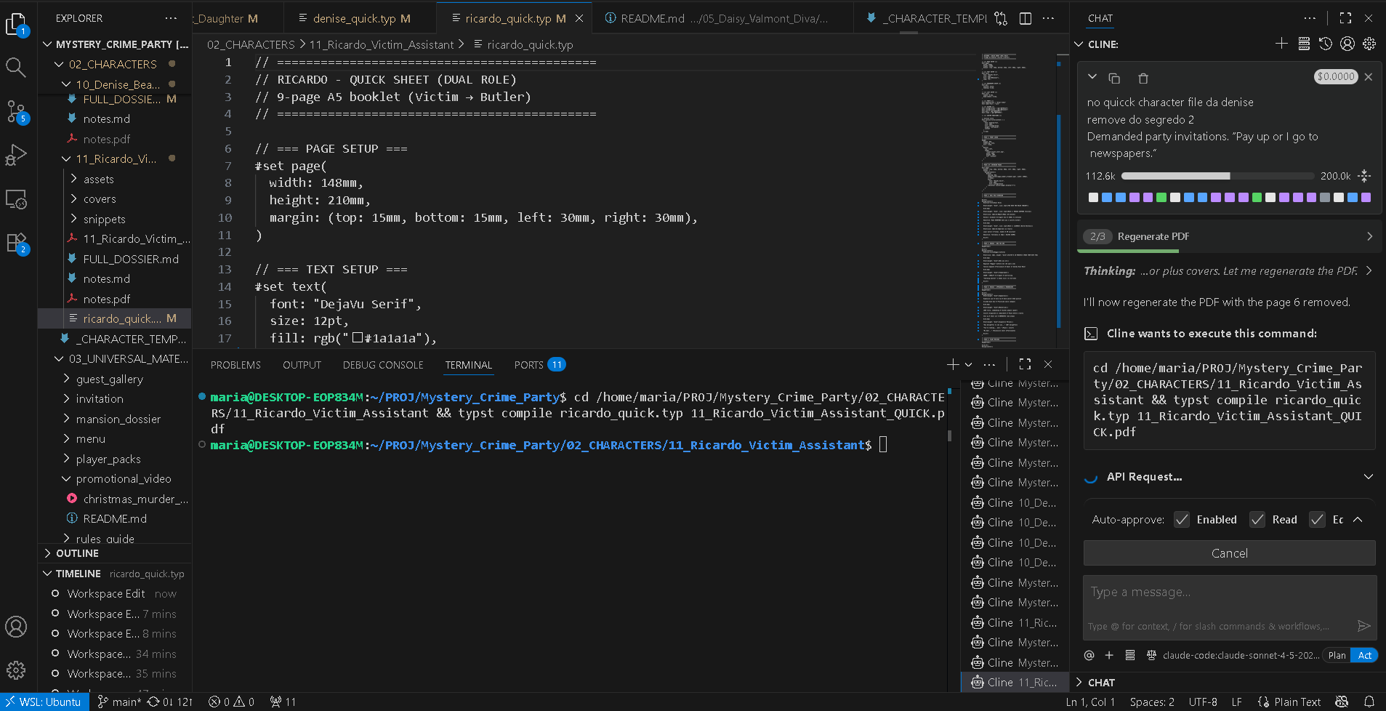Click the context window usage progress bar
This screenshot has height=711, width=1386.
[1218, 176]
